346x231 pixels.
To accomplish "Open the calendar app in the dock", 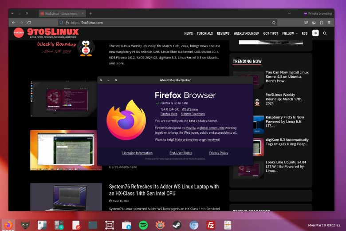I will tap(42, 225).
